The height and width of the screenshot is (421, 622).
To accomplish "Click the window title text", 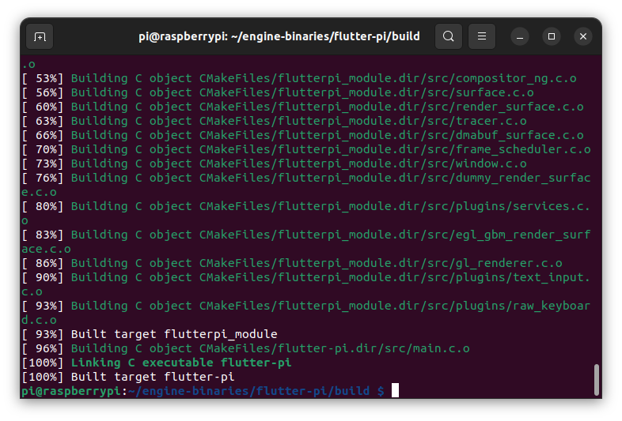I will click(x=279, y=36).
